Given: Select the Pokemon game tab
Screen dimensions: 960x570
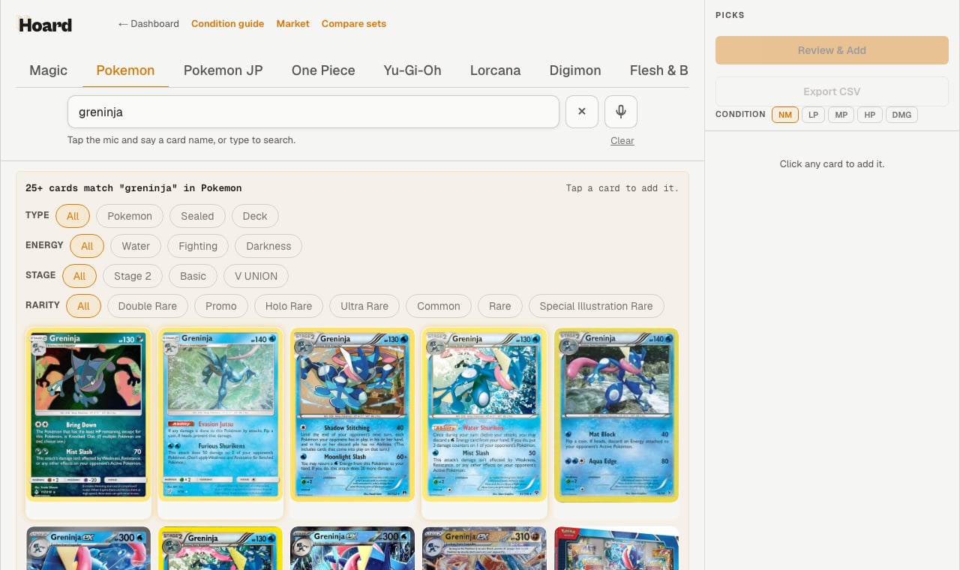Looking at the screenshot, I should tap(125, 70).
